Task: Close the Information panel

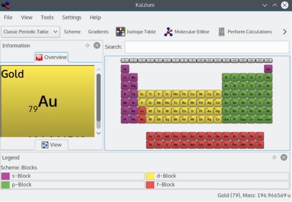Action: click(97, 45)
